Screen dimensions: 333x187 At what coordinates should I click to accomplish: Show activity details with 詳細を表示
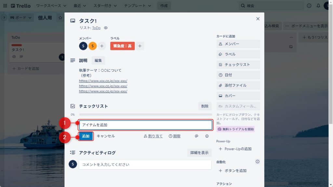(199, 153)
